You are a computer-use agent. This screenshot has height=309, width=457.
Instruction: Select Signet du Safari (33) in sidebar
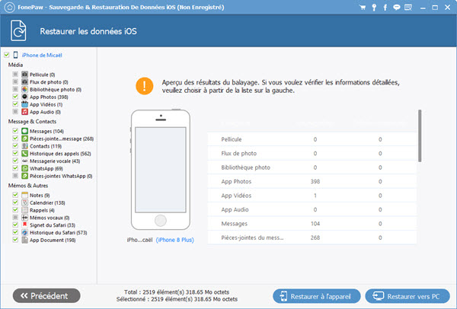(53, 225)
